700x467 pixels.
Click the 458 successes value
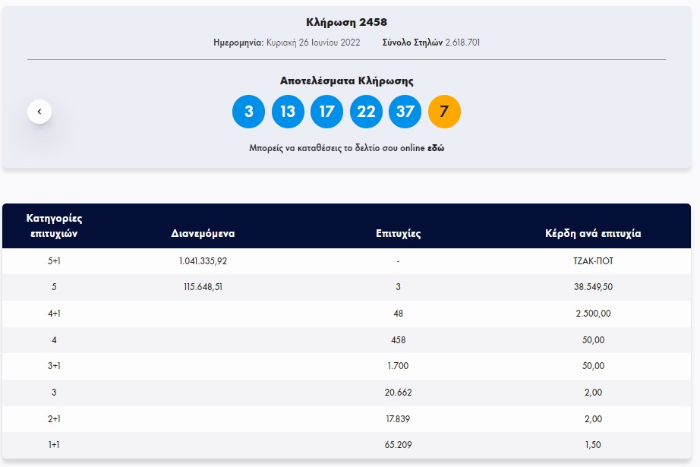pyautogui.click(x=398, y=339)
